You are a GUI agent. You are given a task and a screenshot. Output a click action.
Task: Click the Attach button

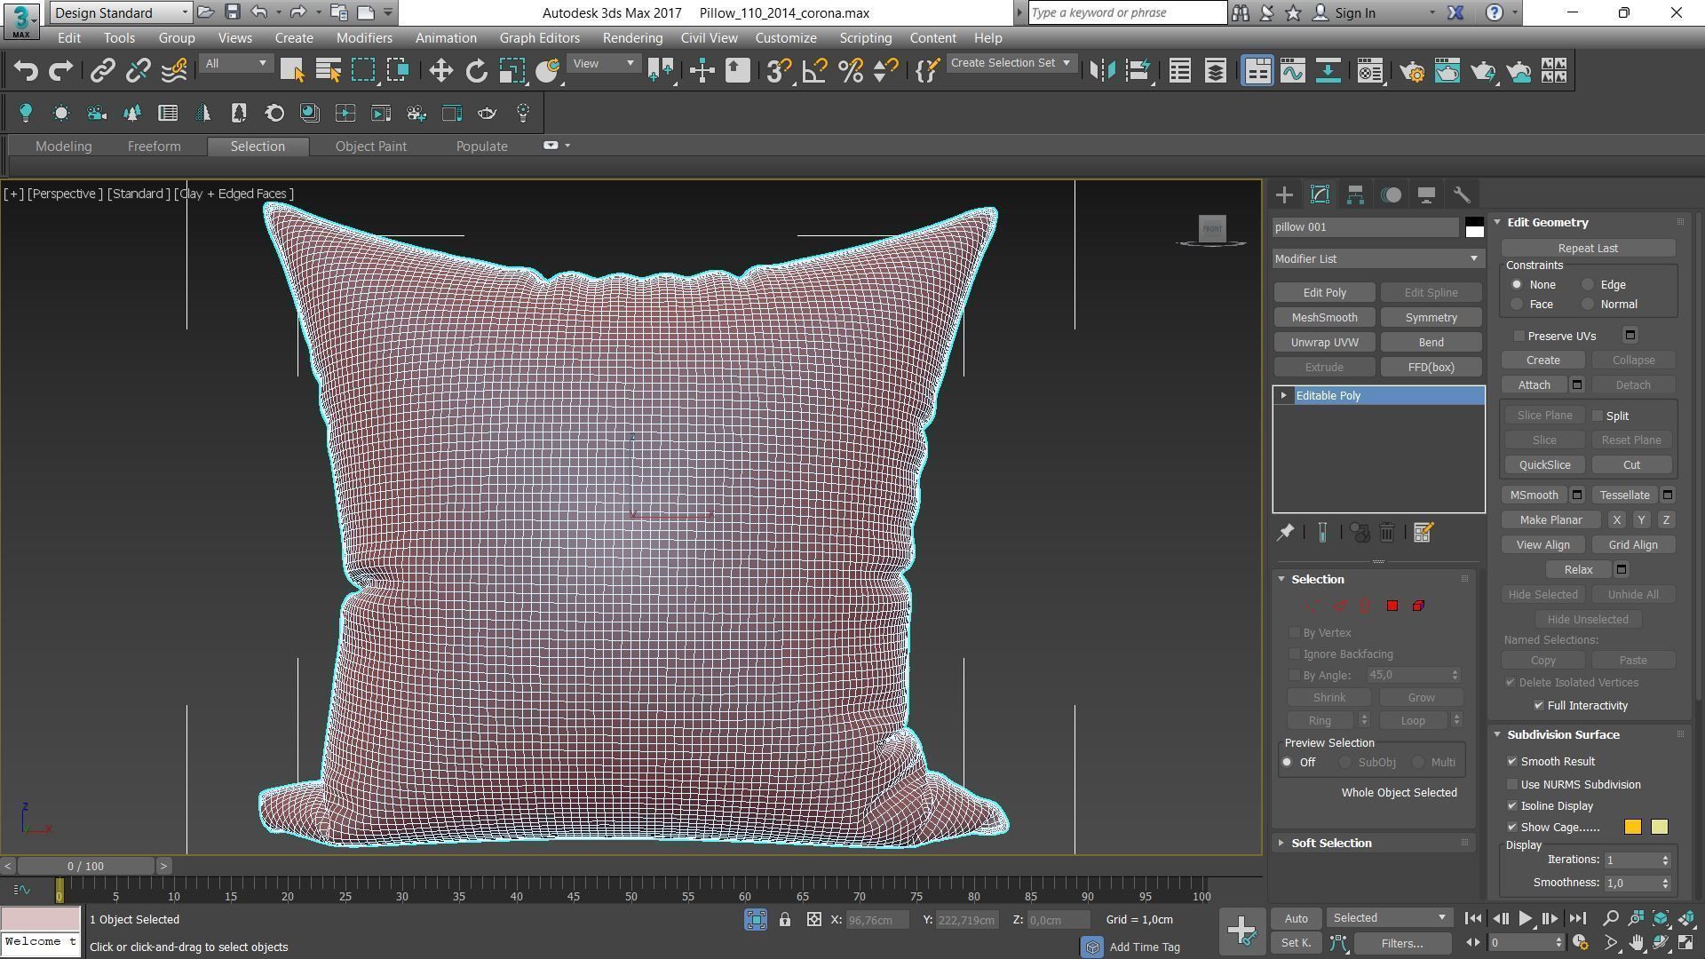1534,385
